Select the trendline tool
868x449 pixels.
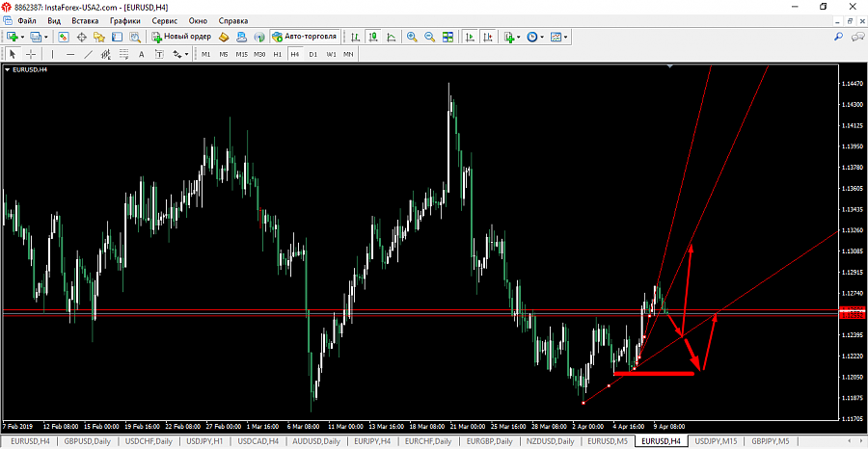point(88,54)
